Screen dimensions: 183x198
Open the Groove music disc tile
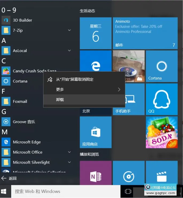(129, 173)
